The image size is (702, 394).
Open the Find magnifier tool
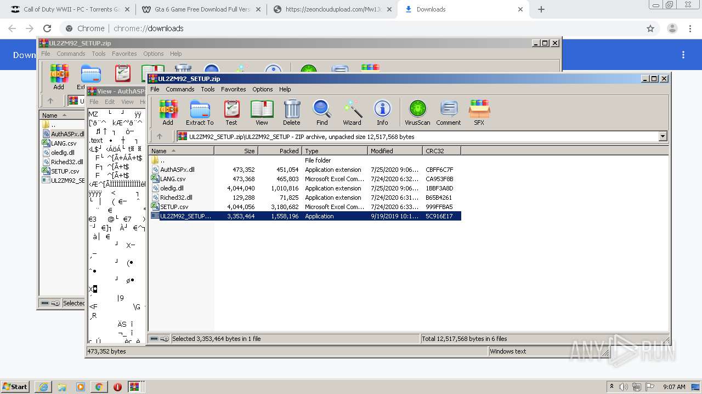click(322, 113)
